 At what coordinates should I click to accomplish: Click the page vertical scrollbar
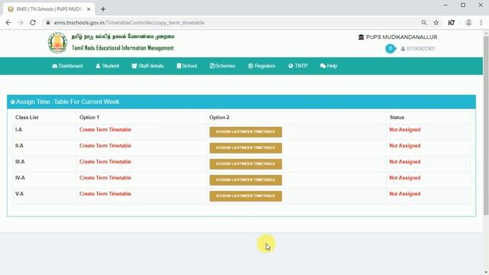coord(486,125)
